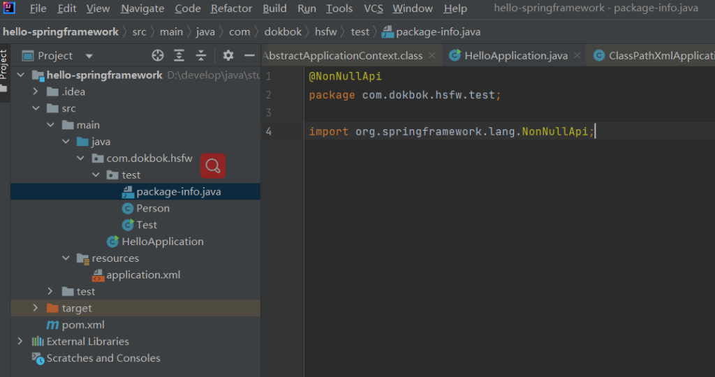Open the Window menu
This screenshot has width=715, height=377.
click(412, 8)
